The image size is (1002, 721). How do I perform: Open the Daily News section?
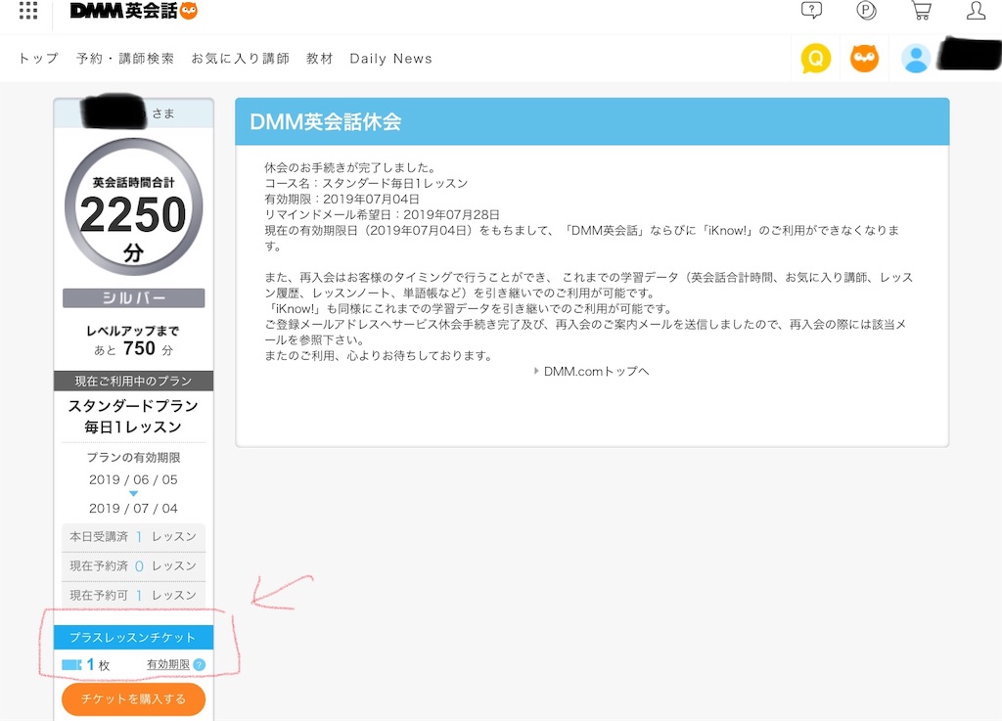tap(390, 59)
